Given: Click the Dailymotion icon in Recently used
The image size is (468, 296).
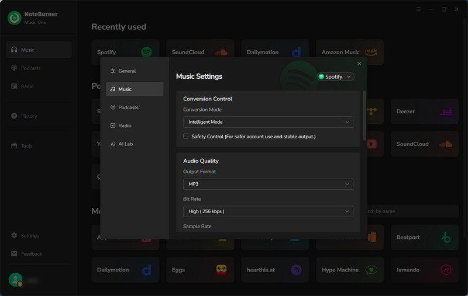Looking at the screenshot, I should click(x=296, y=52).
